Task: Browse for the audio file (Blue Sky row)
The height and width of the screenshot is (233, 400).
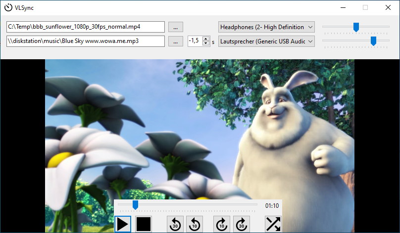Action: click(176, 41)
